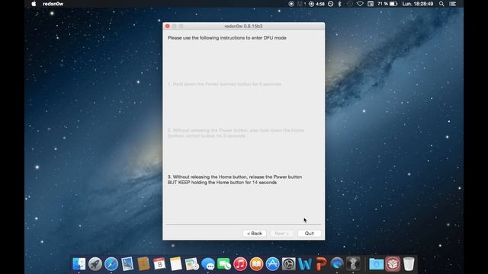Click the Quit button
The image size is (488, 274).
pyautogui.click(x=309, y=234)
